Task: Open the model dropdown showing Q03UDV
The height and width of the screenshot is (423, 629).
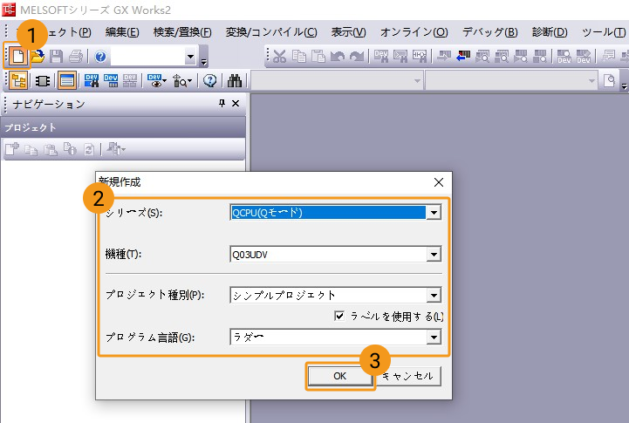Action: pyautogui.click(x=434, y=254)
